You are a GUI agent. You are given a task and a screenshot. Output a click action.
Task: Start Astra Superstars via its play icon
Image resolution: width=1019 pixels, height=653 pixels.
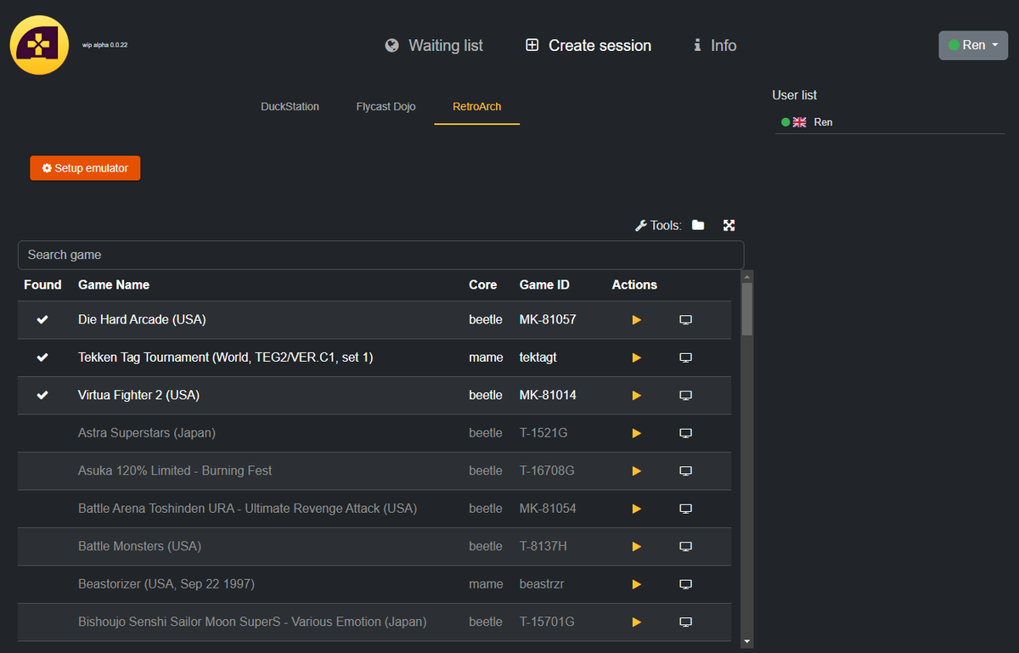[636, 433]
